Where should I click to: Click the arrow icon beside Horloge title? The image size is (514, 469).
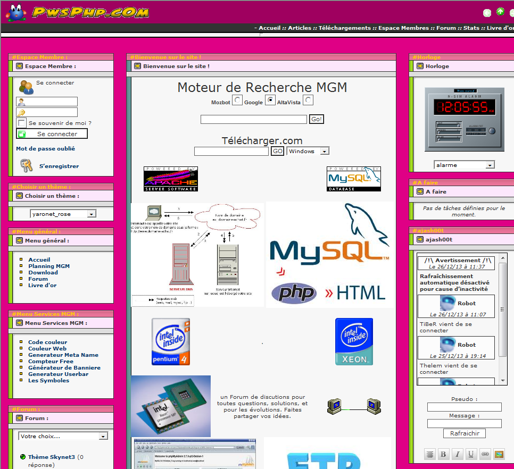[x=420, y=66]
